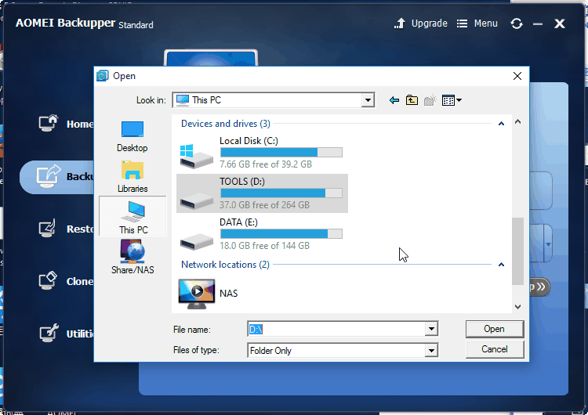Screen dimensions: 588x415
Task: Click the D: drive usage bar
Action: [x=281, y=193]
